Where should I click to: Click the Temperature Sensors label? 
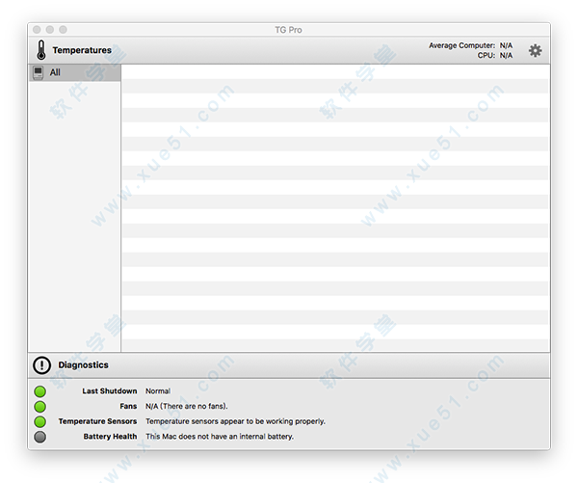[97, 421]
